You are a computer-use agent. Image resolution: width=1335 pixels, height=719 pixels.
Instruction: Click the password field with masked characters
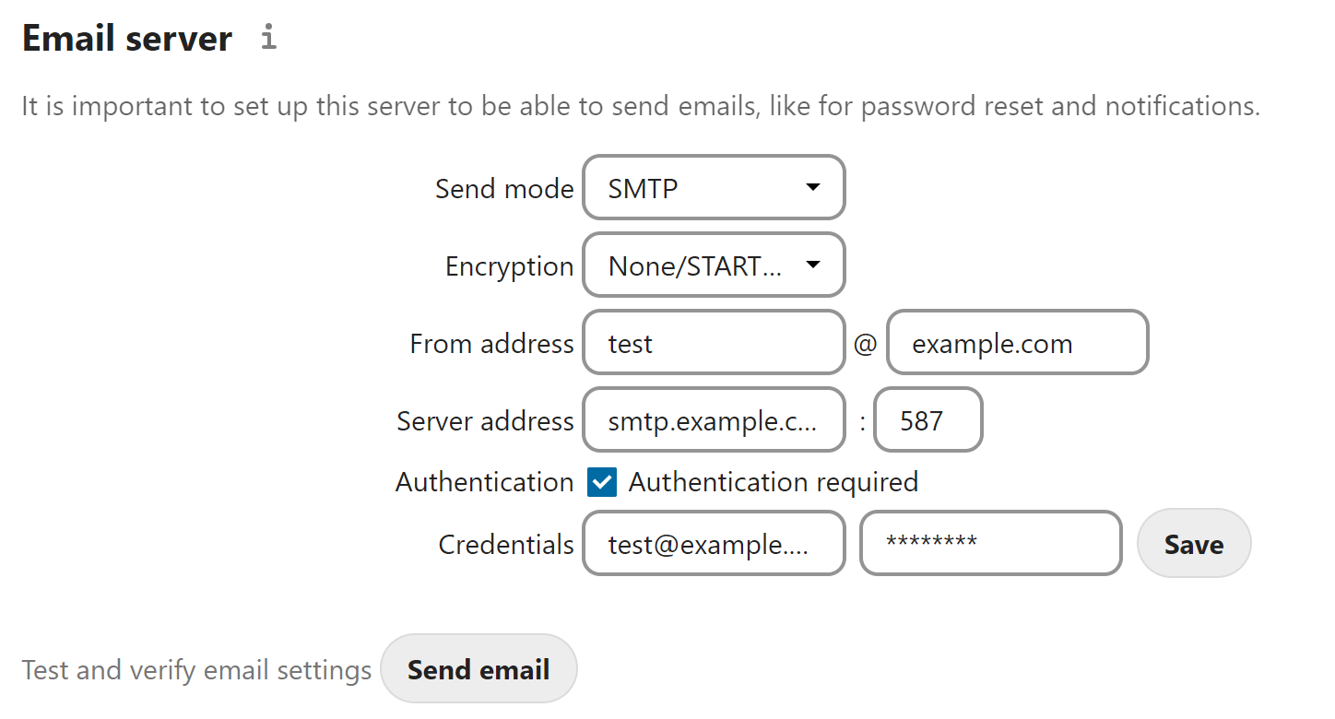pyautogui.click(x=990, y=543)
